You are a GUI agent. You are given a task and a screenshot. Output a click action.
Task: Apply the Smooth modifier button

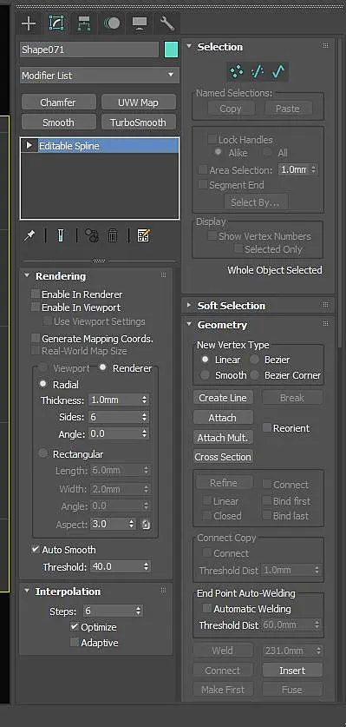point(58,122)
